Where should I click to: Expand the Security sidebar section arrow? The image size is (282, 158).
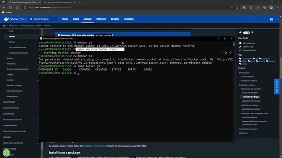pyautogui.click(x=38, y=80)
